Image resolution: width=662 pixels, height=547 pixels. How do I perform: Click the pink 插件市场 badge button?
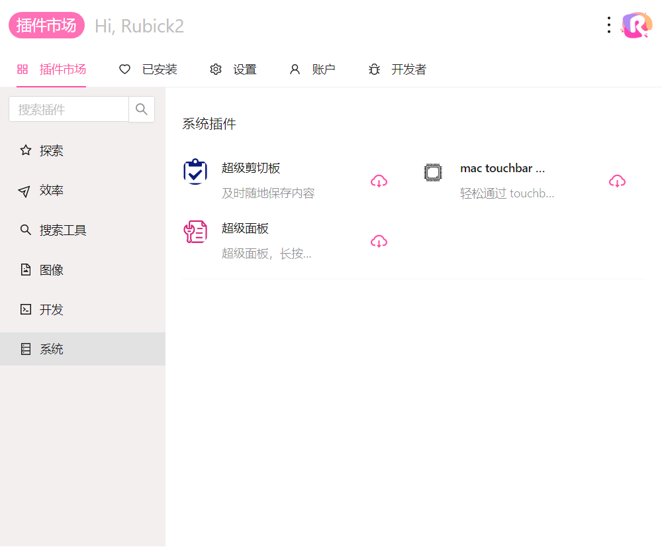click(46, 25)
